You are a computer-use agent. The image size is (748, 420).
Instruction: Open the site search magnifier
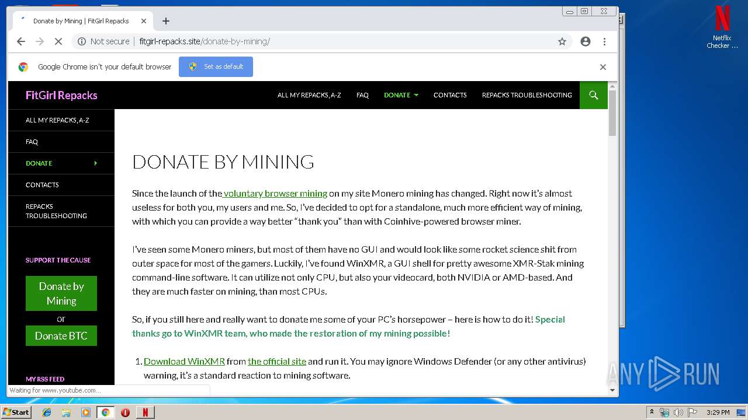coord(594,95)
